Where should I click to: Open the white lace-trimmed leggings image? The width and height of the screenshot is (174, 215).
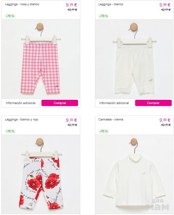coord(134,59)
